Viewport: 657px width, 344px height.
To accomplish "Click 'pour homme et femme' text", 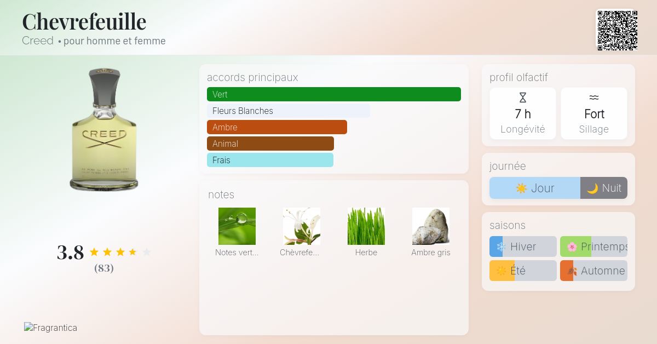I will (x=114, y=41).
